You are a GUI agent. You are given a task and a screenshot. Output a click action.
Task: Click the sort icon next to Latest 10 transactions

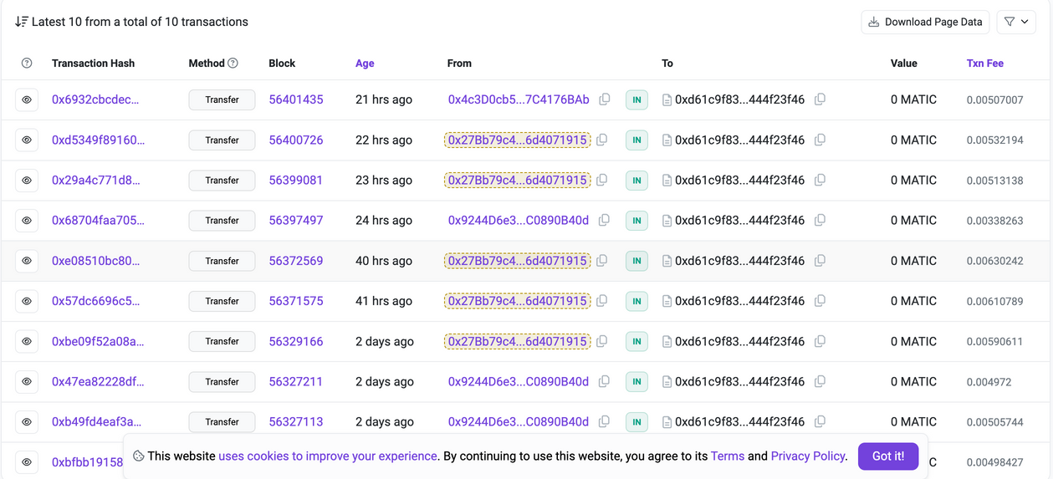(22, 22)
